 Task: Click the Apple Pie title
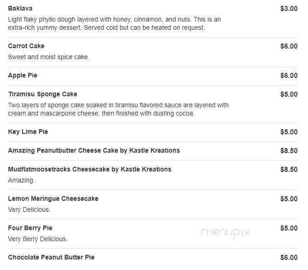[23, 76]
